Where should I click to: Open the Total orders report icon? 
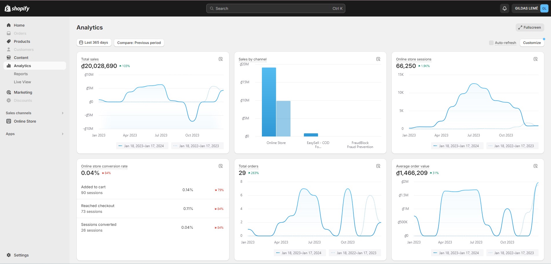[x=378, y=166]
